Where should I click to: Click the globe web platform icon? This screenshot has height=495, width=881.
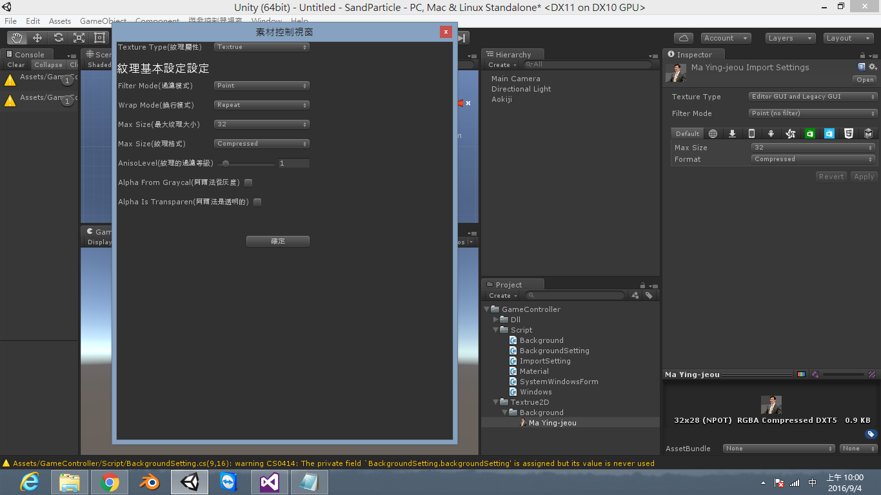pyautogui.click(x=713, y=133)
